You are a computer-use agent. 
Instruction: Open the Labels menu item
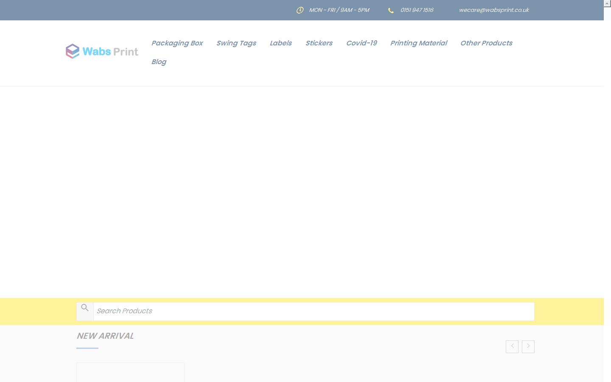point(280,43)
